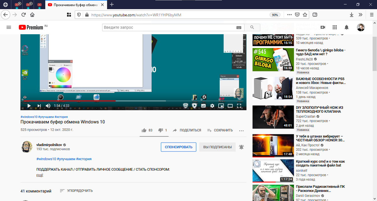Open YouTube apps grid icon

(x=335, y=27)
